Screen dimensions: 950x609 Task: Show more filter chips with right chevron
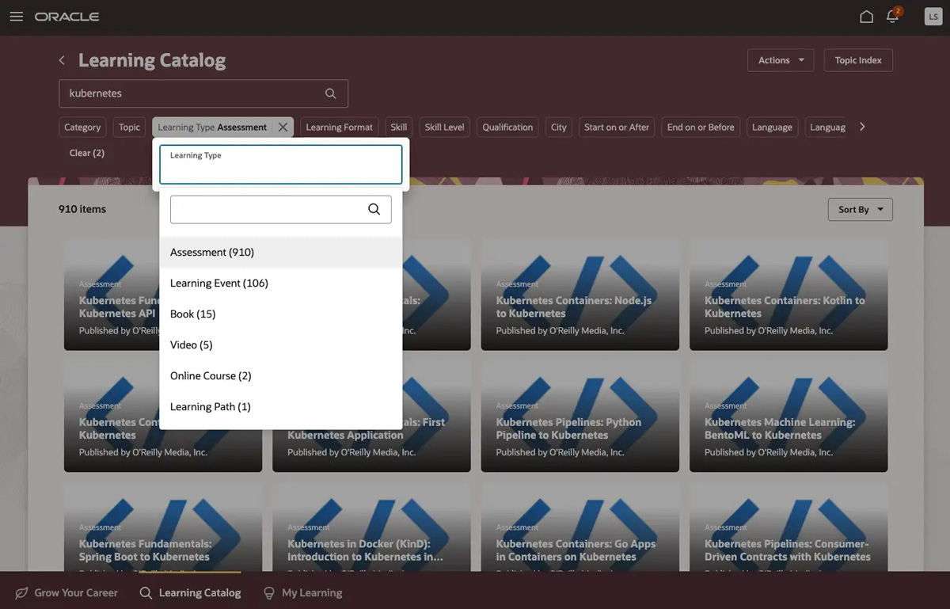click(x=862, y=127)
